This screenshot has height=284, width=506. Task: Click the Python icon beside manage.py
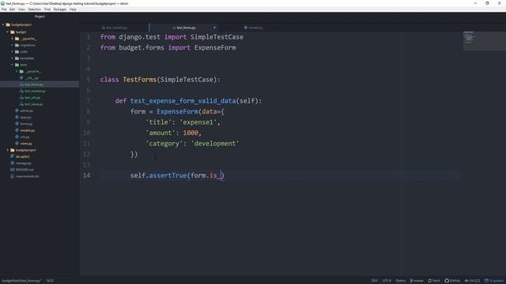tap(13, 163)
